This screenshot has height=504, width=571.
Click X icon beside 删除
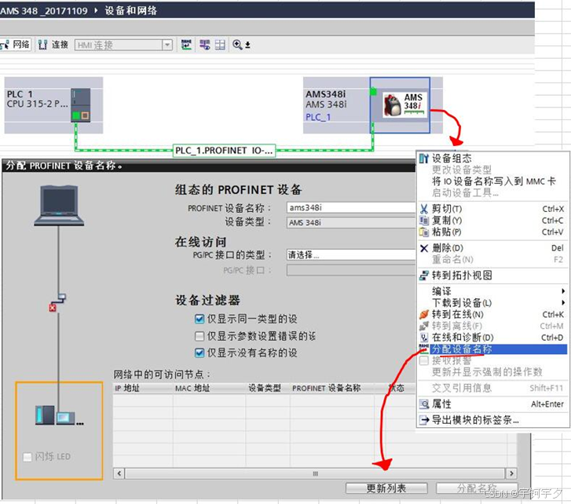[x=424, y=248]
